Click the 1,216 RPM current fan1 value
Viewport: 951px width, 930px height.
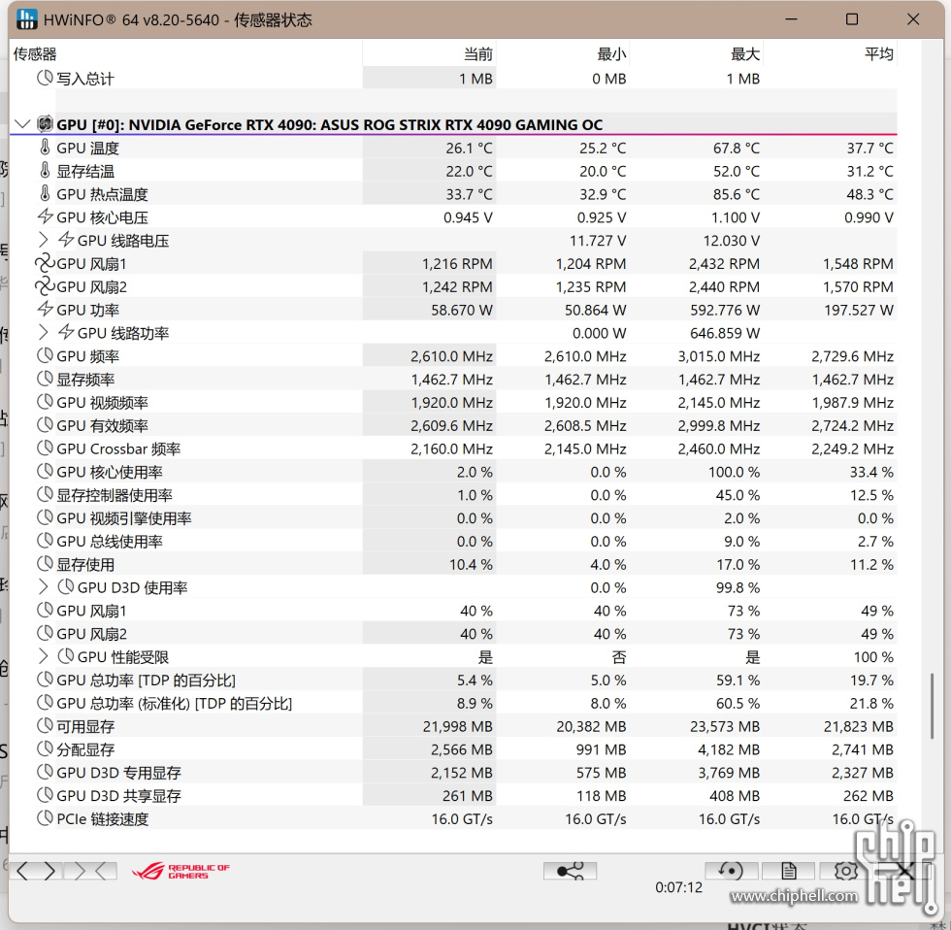457,264
